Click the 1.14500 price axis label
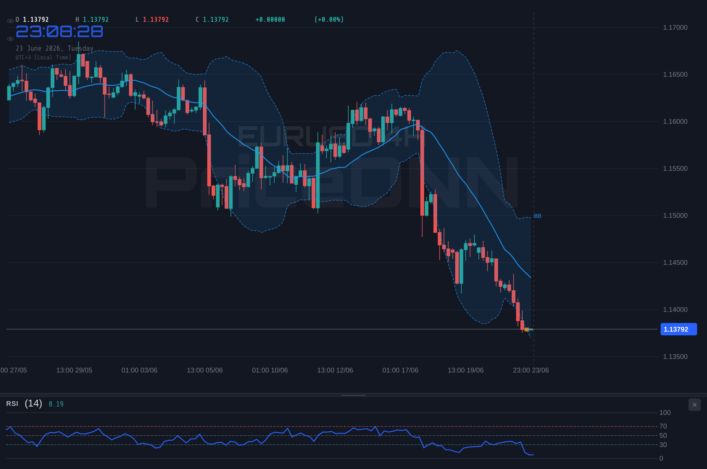Image resolution: width=707 pixels, height=469 pixels. (675, 263)
